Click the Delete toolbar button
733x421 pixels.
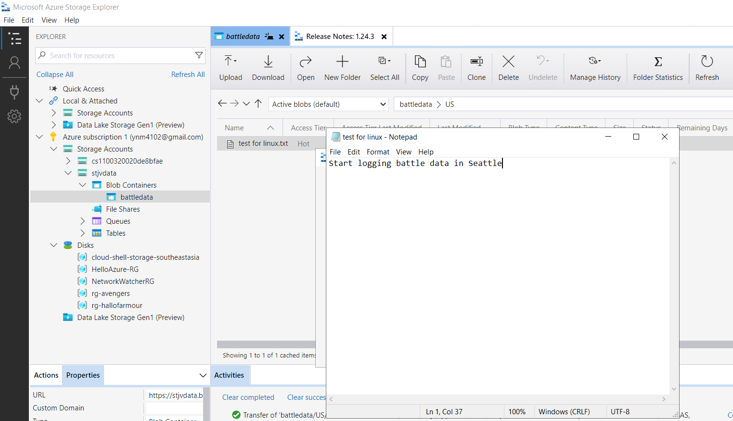[508, 68]
